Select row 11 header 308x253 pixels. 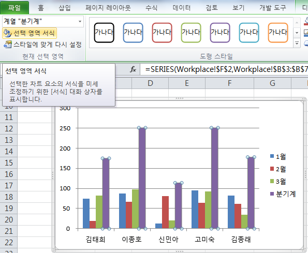point(9,117)
